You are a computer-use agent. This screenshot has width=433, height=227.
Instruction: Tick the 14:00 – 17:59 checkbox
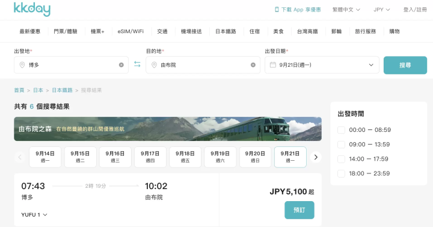342,159
